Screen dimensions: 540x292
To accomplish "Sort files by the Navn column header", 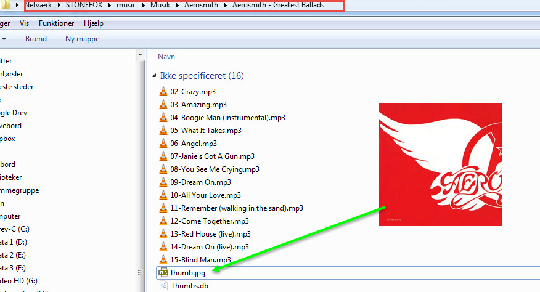I will [166, 57].
